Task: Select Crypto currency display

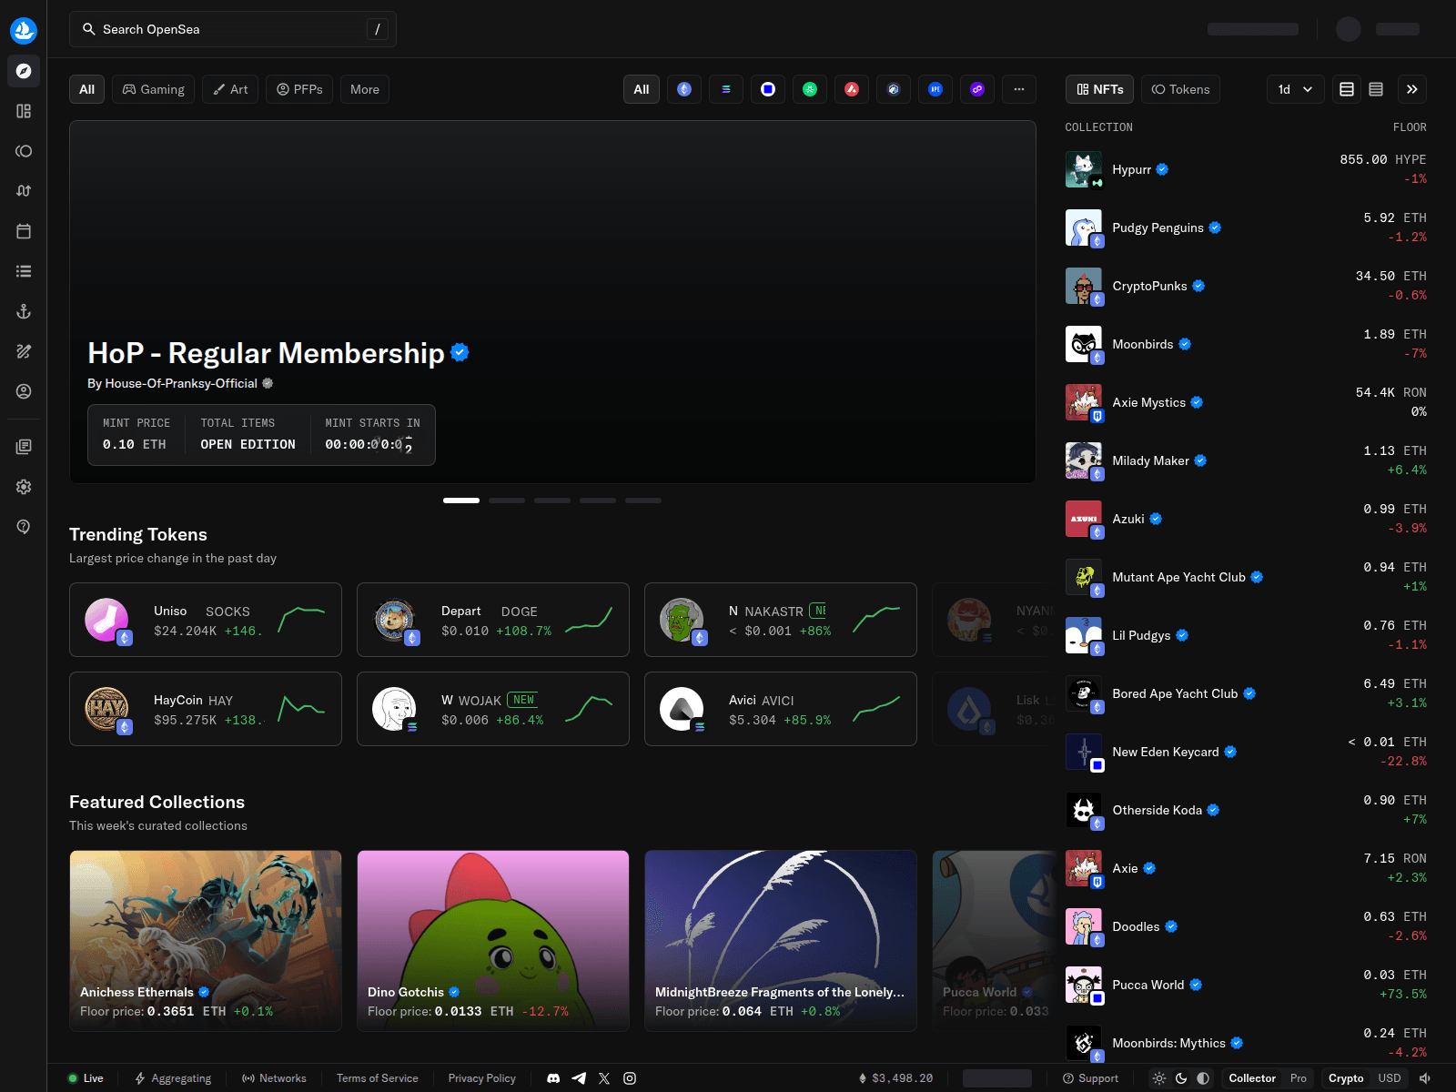Action: click(x=1346, y=1078)
